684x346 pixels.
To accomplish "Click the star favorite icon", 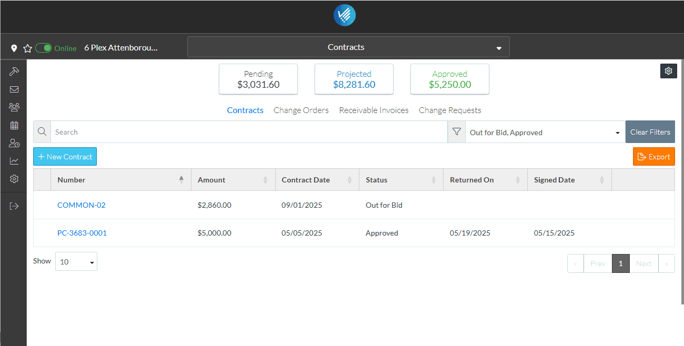I will click(28, 48).
